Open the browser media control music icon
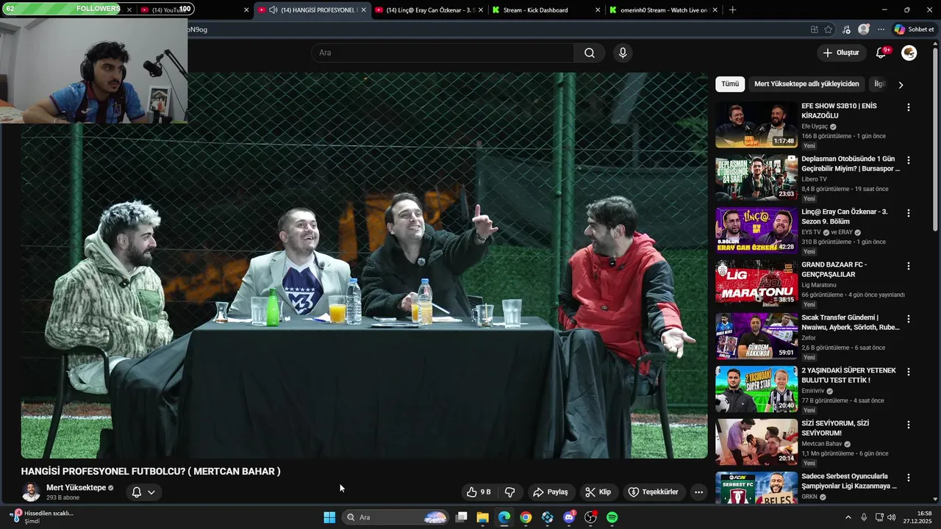Screen dimensions: 941x529 point(846,29)
